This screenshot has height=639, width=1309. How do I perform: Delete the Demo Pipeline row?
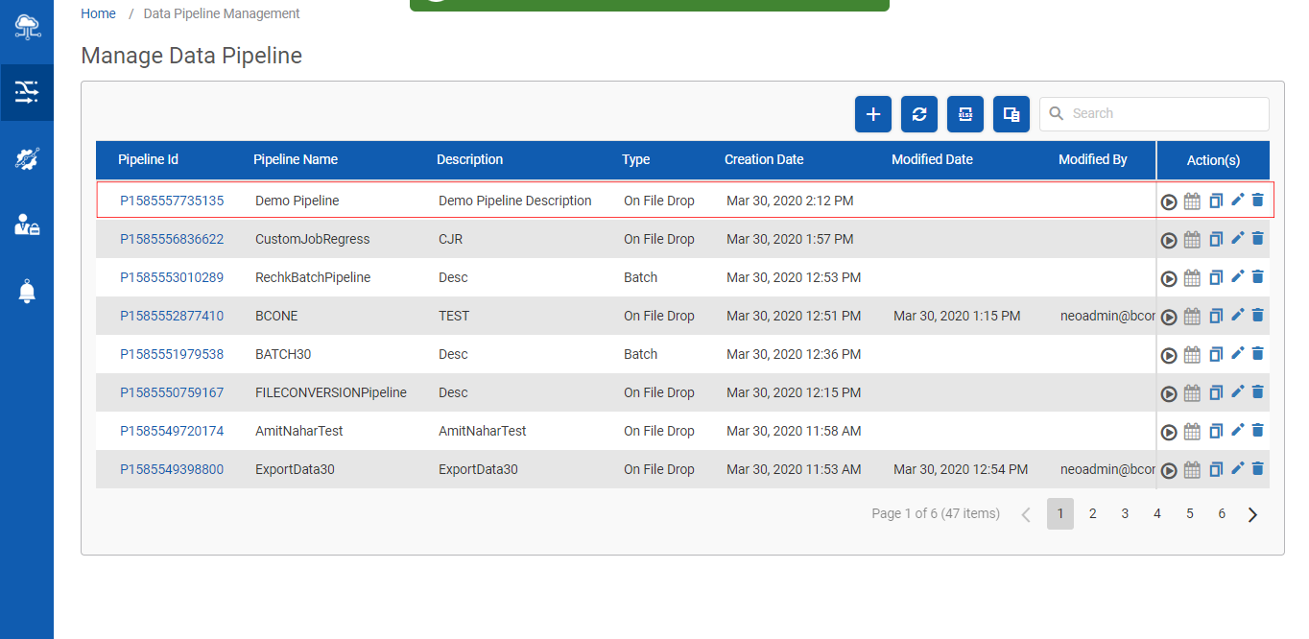(x=1258, y=200)
